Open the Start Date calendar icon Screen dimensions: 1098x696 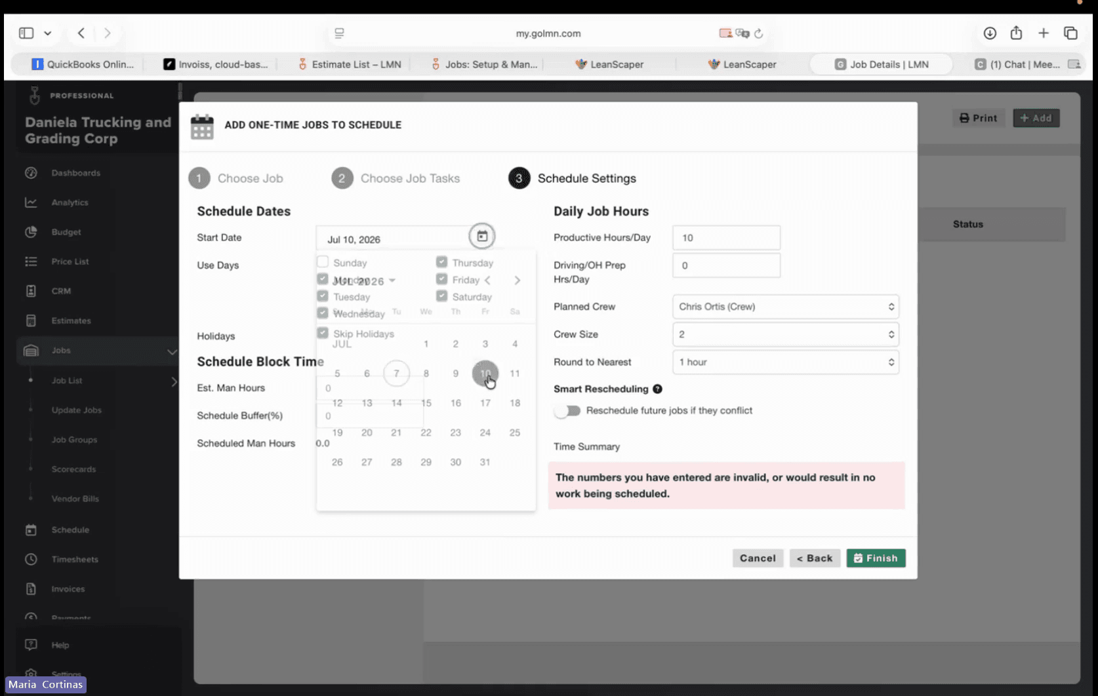(482, 236)
